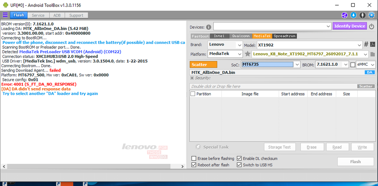Viewport: 378px width, 186px height.
Task: Open the blue gear settings
Action: click(371, 15)
